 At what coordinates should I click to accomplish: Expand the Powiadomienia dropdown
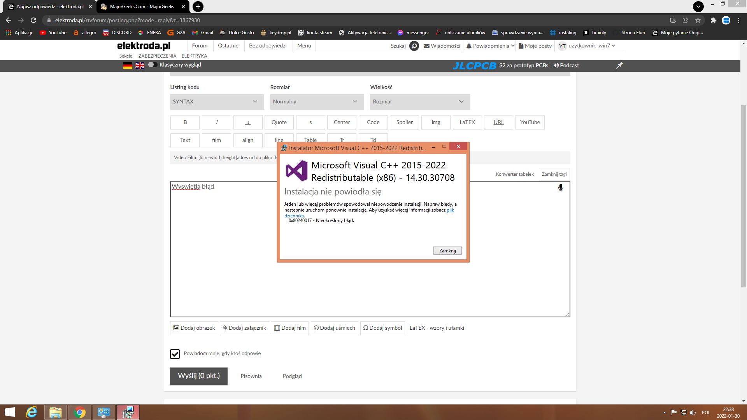tap(491, 46)
